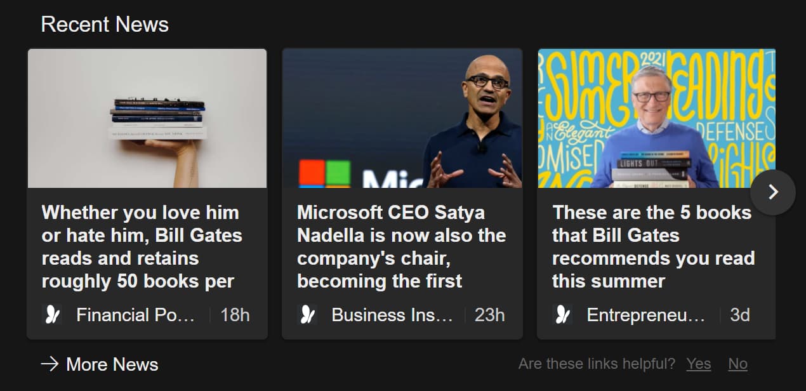Answer Yes to links being helpful
Viewport: 806px width, 391px height.
[698, 364]
